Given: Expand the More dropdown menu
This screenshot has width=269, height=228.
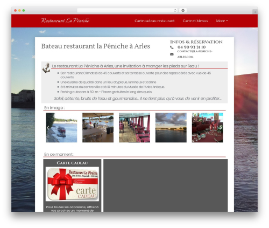Looking at the screenshot, I should [222, 21].
